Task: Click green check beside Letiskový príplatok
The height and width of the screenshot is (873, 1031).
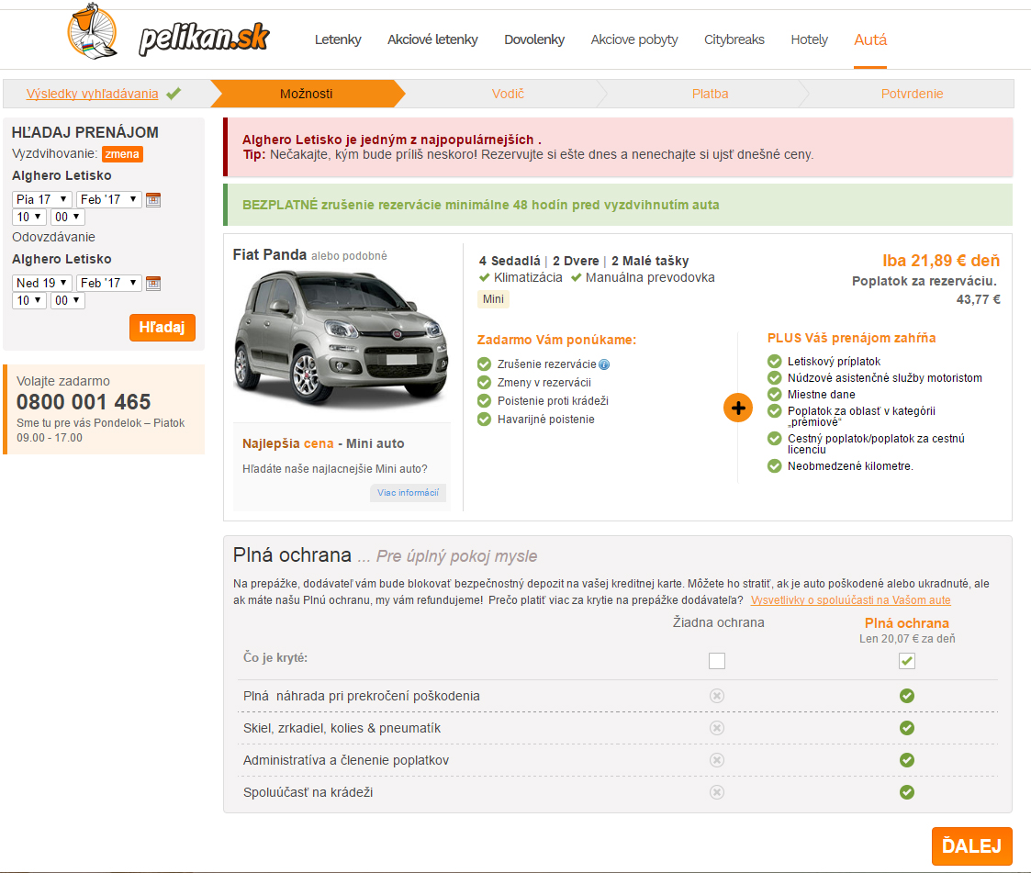Action: pos(775,361)
